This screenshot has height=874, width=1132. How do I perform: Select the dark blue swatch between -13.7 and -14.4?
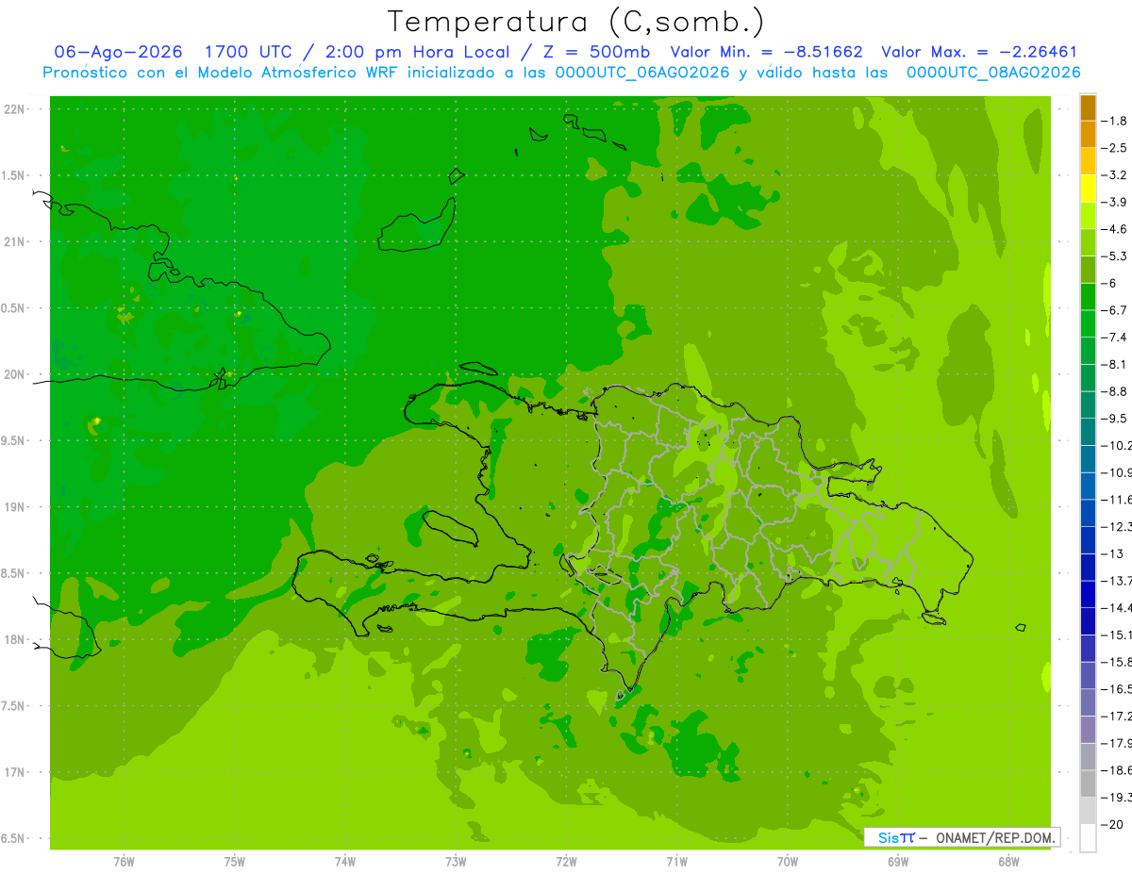1088,594
